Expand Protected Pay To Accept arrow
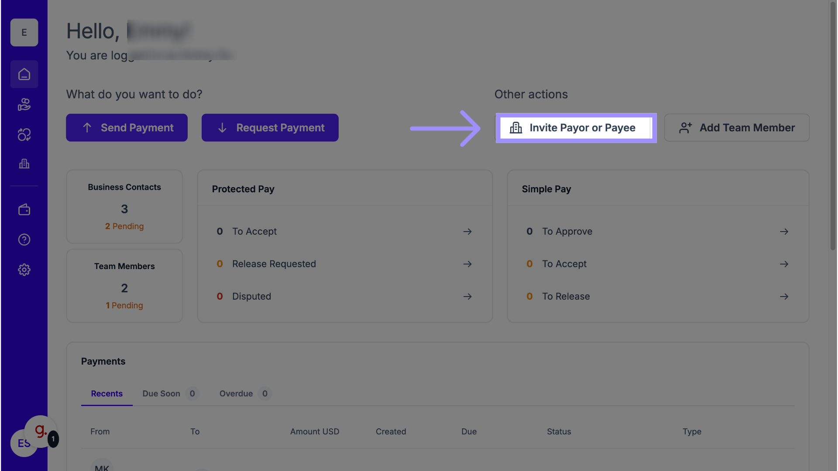This screenshot has height=471, width=838. 467,232
